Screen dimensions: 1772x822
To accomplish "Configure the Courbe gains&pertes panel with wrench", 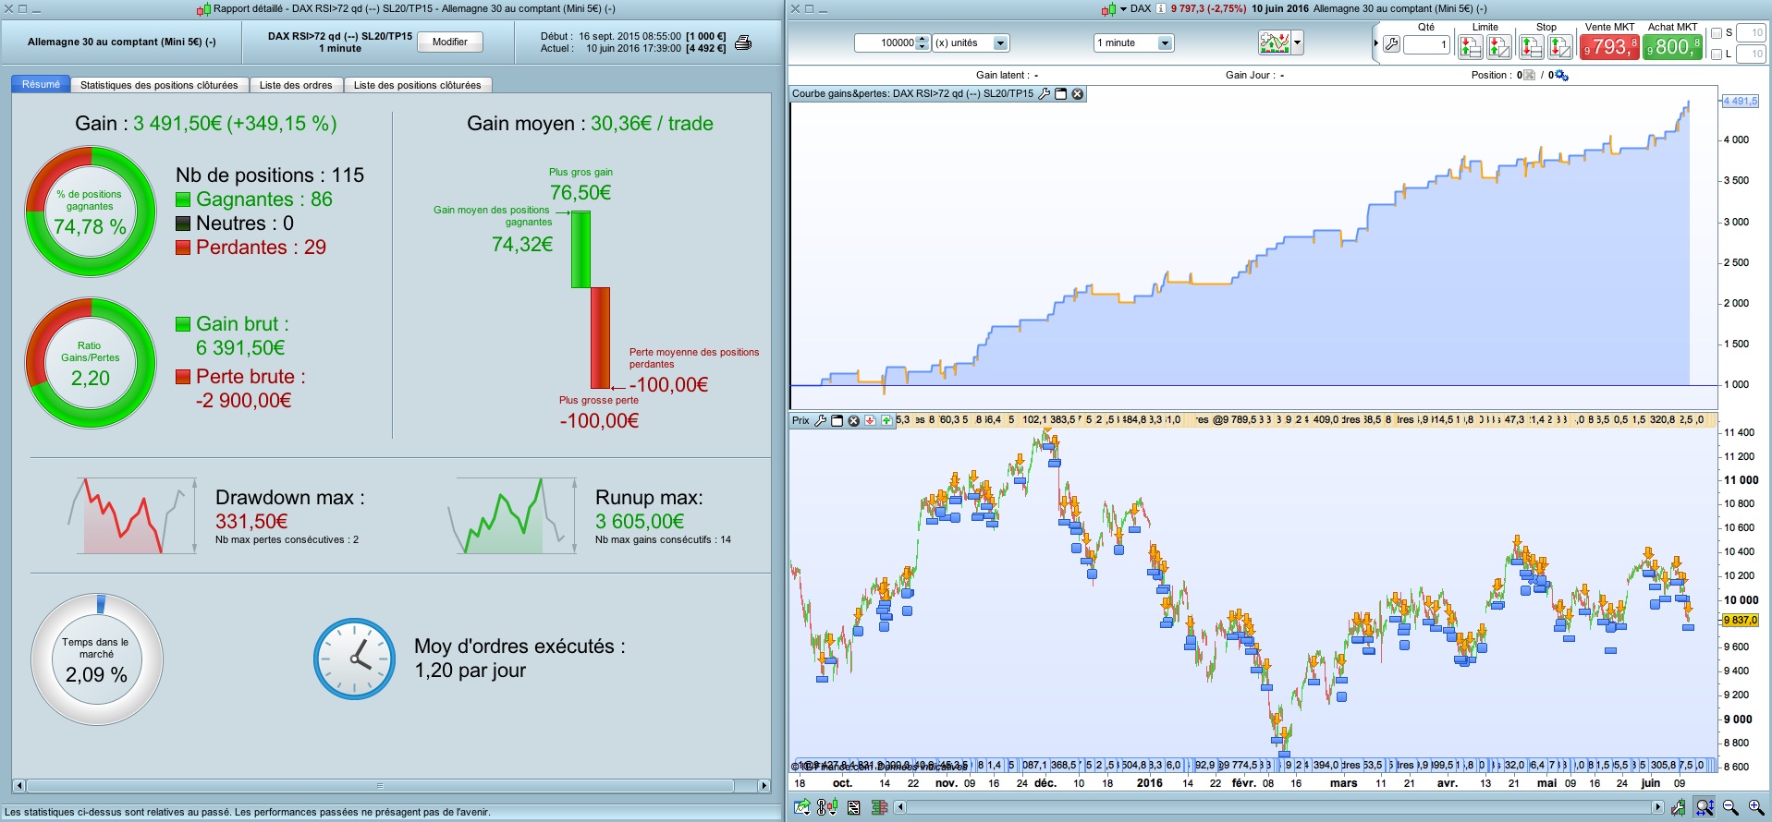I will coord(1045,93).
